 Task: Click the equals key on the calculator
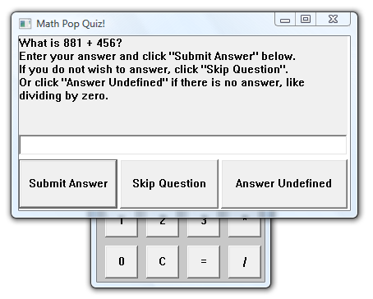(203, 261)
